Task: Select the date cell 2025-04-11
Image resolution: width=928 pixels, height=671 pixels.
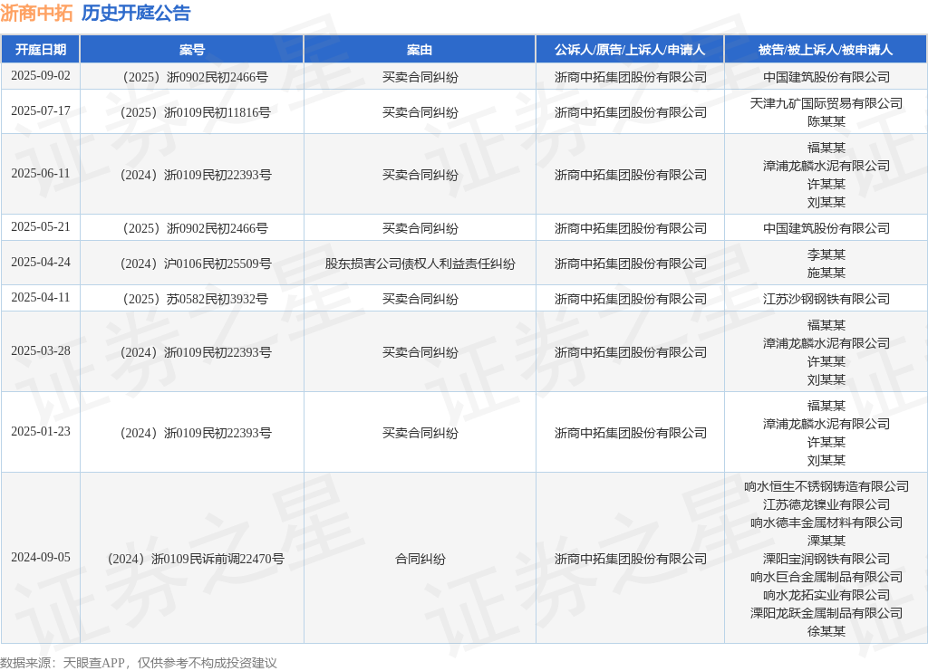Action: click(x=40, y=298)
